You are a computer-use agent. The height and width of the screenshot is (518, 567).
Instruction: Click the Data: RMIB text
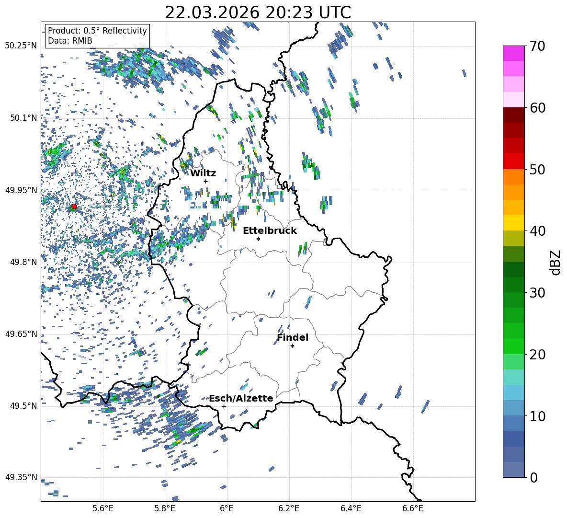70,41
